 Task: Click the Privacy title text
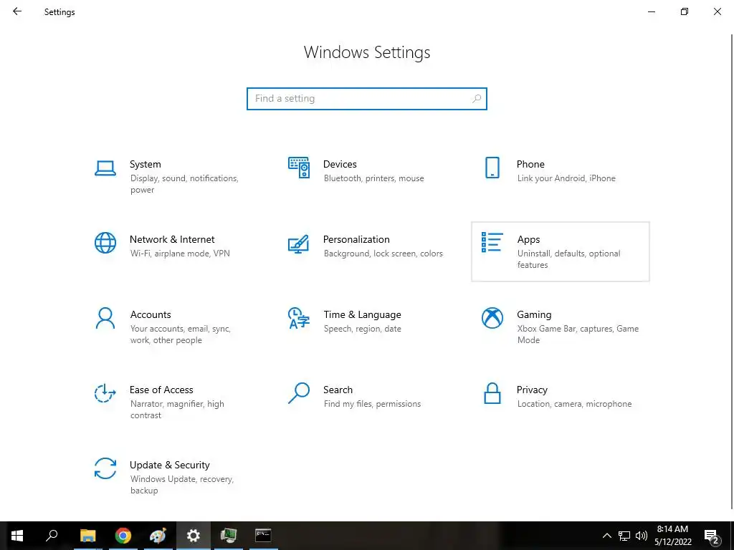tap(532, 390)
